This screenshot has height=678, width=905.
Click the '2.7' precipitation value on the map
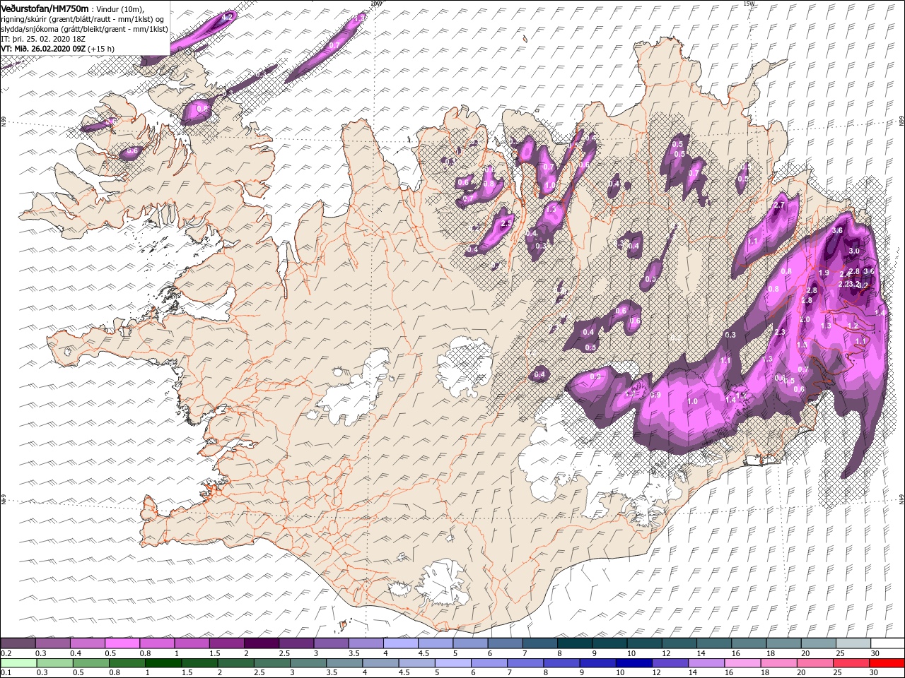point(779,206)
